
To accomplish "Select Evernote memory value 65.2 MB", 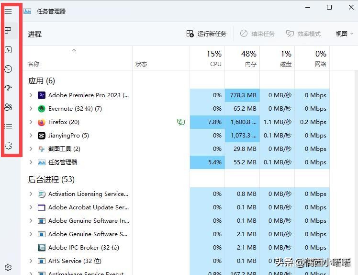I will click(x=245, y=109).
